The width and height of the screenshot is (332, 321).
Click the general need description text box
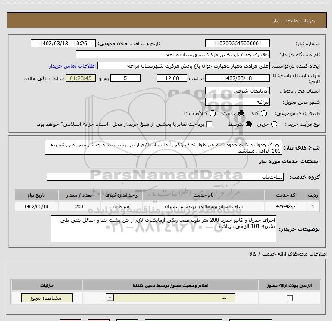click(163, 147)
